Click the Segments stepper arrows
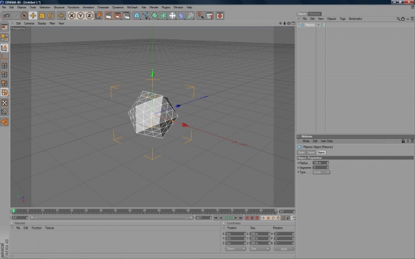 tap(327, 168)
